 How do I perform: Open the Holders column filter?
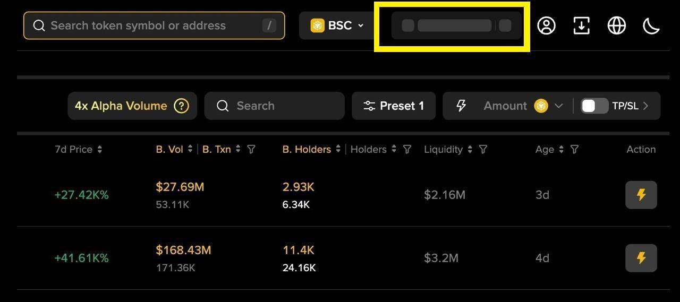[407, 150]
